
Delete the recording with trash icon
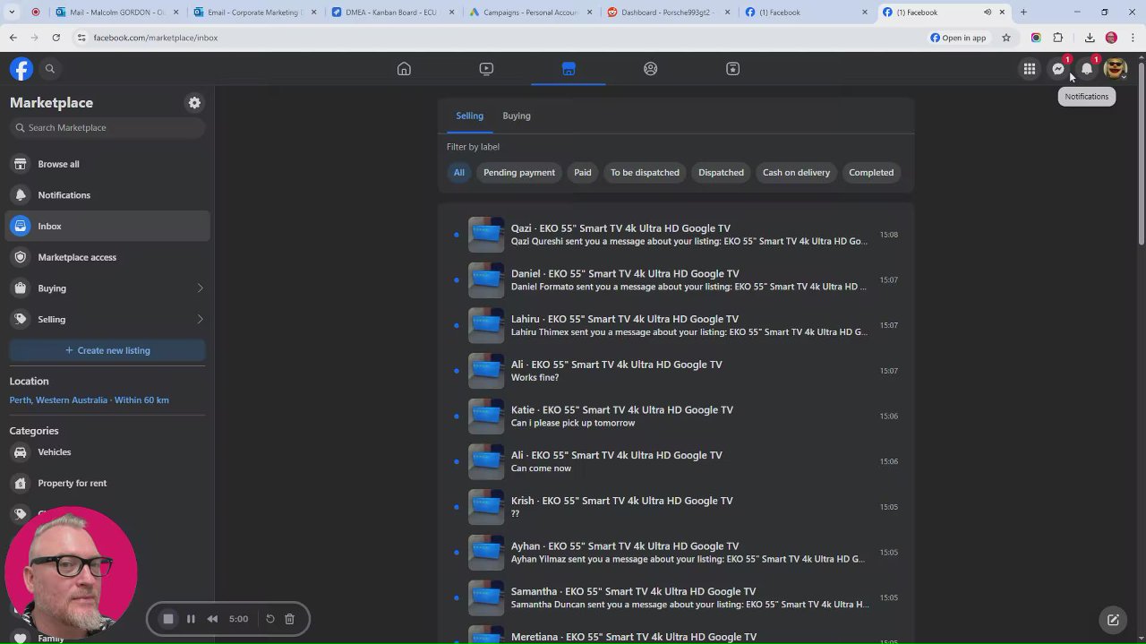tap(289, 619)
